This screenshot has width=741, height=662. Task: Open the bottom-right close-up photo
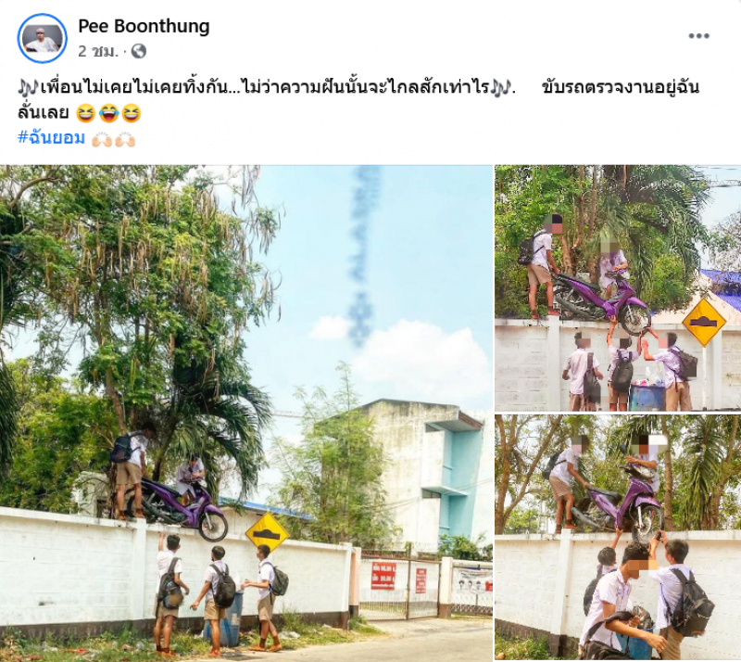618,539
